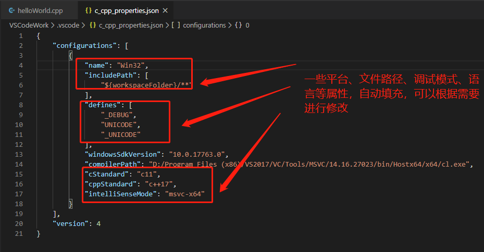Click the version number 4
The image size is (484, 252).
coord(98,223)
